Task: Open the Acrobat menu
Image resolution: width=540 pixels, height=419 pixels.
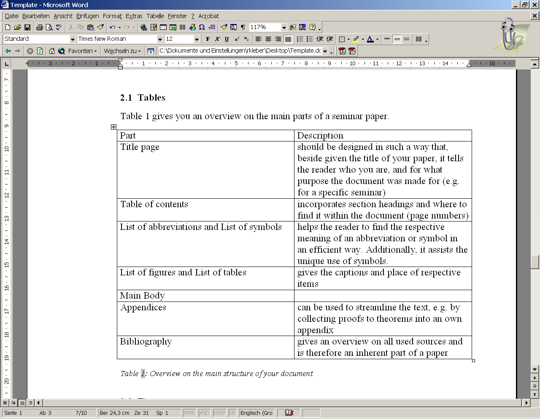Action: click(x=209, y=16)
